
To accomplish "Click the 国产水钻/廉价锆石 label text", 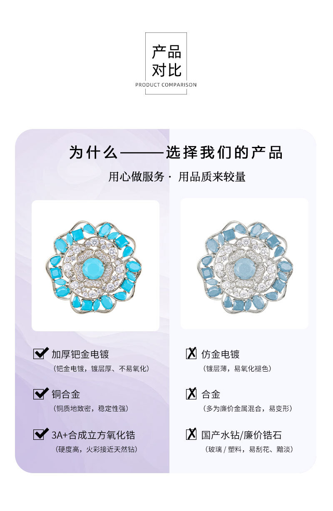I will 241,435.
